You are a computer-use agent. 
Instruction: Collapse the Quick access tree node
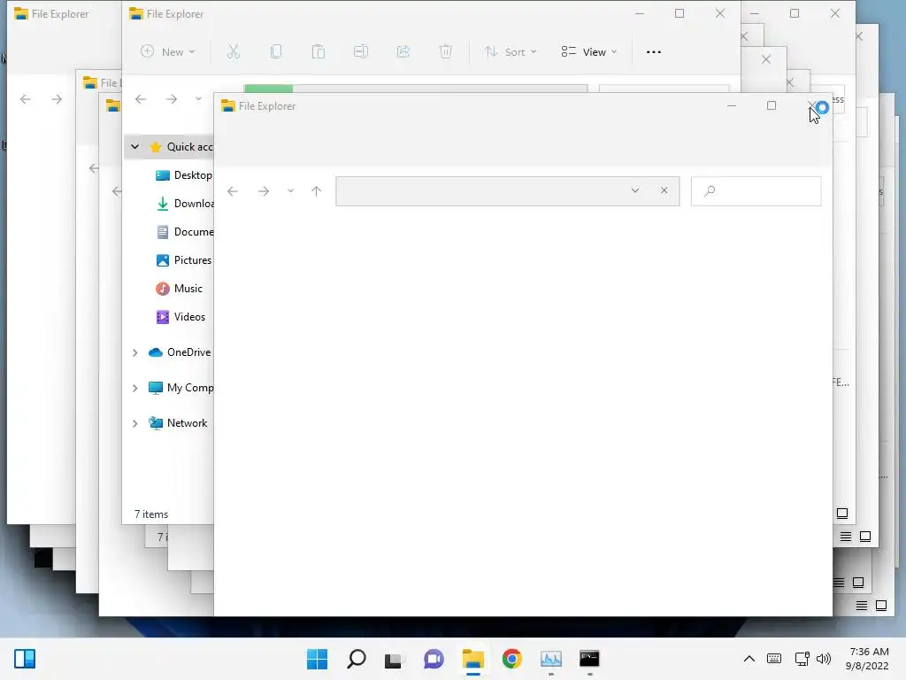134,147
